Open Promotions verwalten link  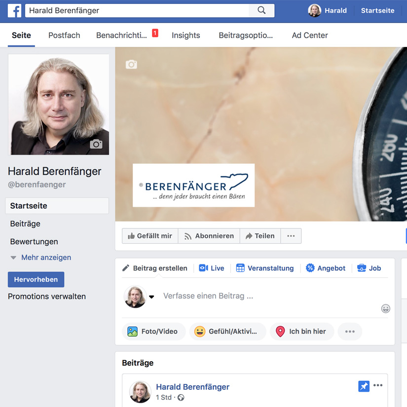pos(47,296)
